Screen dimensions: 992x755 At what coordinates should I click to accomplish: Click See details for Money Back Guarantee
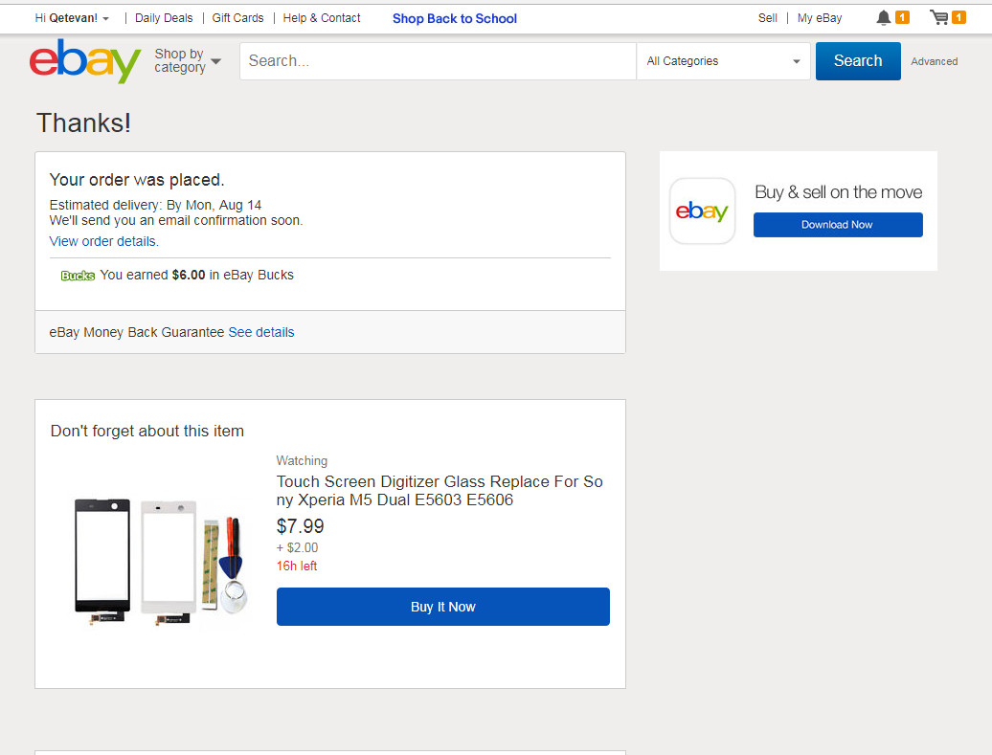(x=261, y=332)
